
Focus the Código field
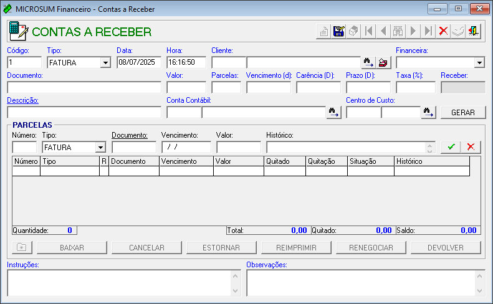24,62
